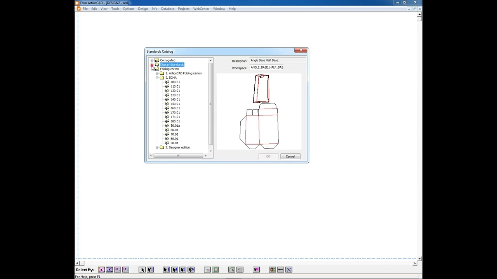Click the blue crossed-arrows icon in bottom toolbar
Image resolution: width=497 pixels, height=279 pixels.
(x=289, y=269)
